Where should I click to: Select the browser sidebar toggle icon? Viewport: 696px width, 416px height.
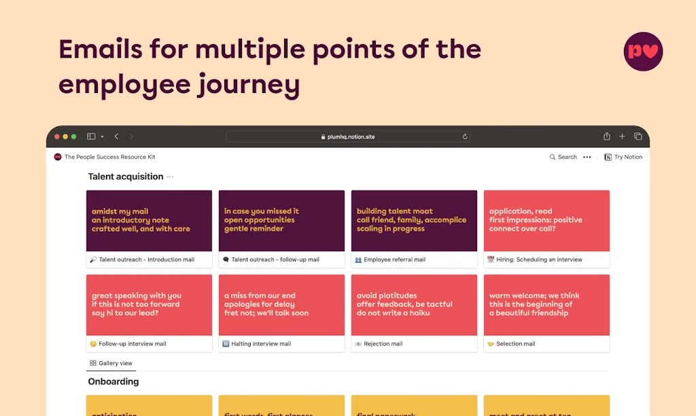(90, 136)
